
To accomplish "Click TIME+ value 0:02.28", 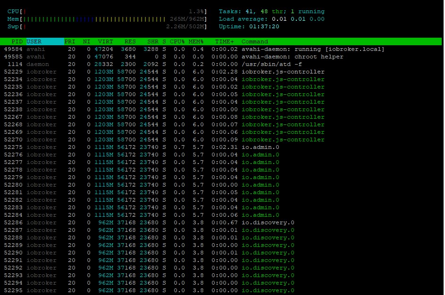I will pos(225,72).
